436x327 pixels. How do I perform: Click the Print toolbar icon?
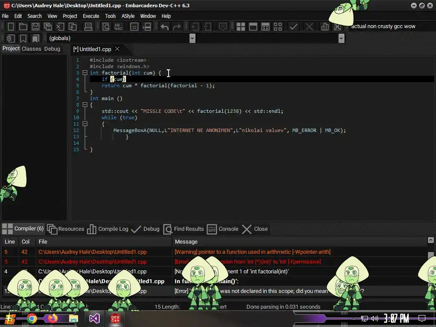point(88,27)
